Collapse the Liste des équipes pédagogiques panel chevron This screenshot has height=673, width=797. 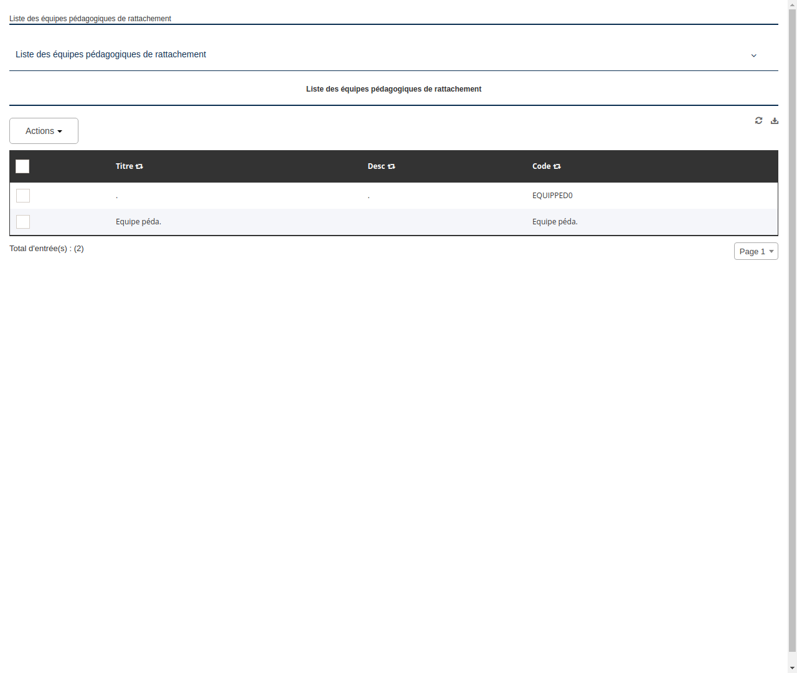(753, 55)
